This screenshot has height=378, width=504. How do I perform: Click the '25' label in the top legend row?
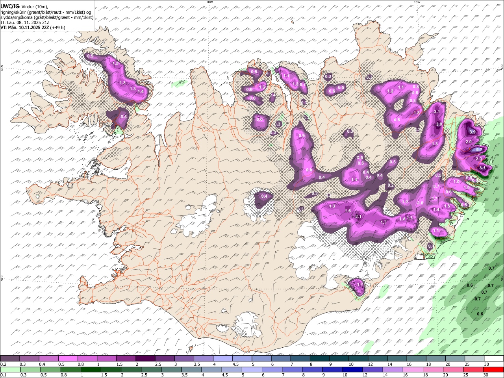coord(467,364)
